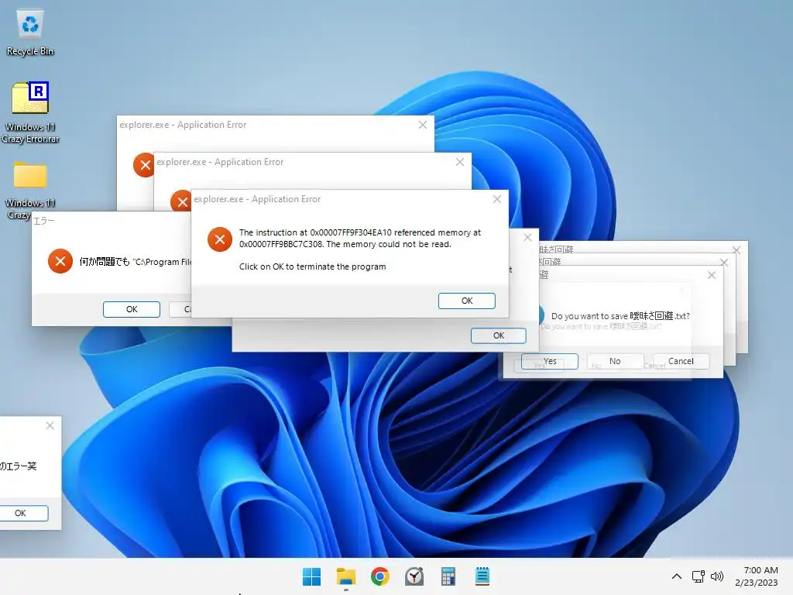Open the Notepad taskbar icon
The width and height of the screenshot is (793, 595).
coord(482,576)
